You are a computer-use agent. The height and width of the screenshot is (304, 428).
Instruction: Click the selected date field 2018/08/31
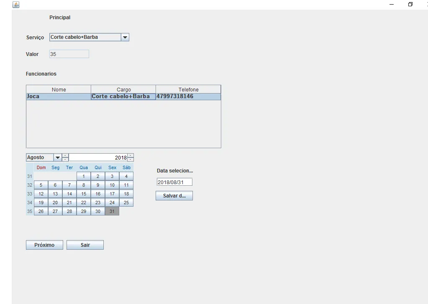click(174, 182)
